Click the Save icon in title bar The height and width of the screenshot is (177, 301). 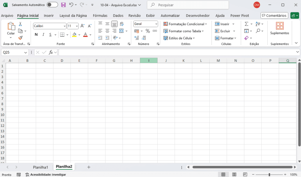click(63, 5)
